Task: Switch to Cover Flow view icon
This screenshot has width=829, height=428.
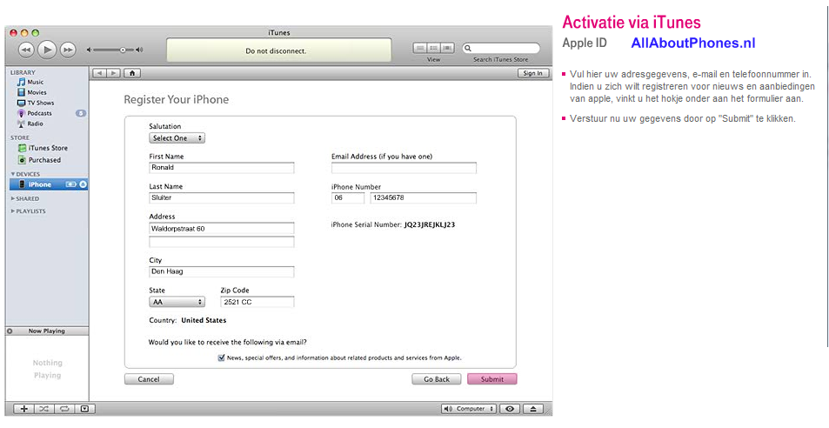Action: tap(448, 49)
